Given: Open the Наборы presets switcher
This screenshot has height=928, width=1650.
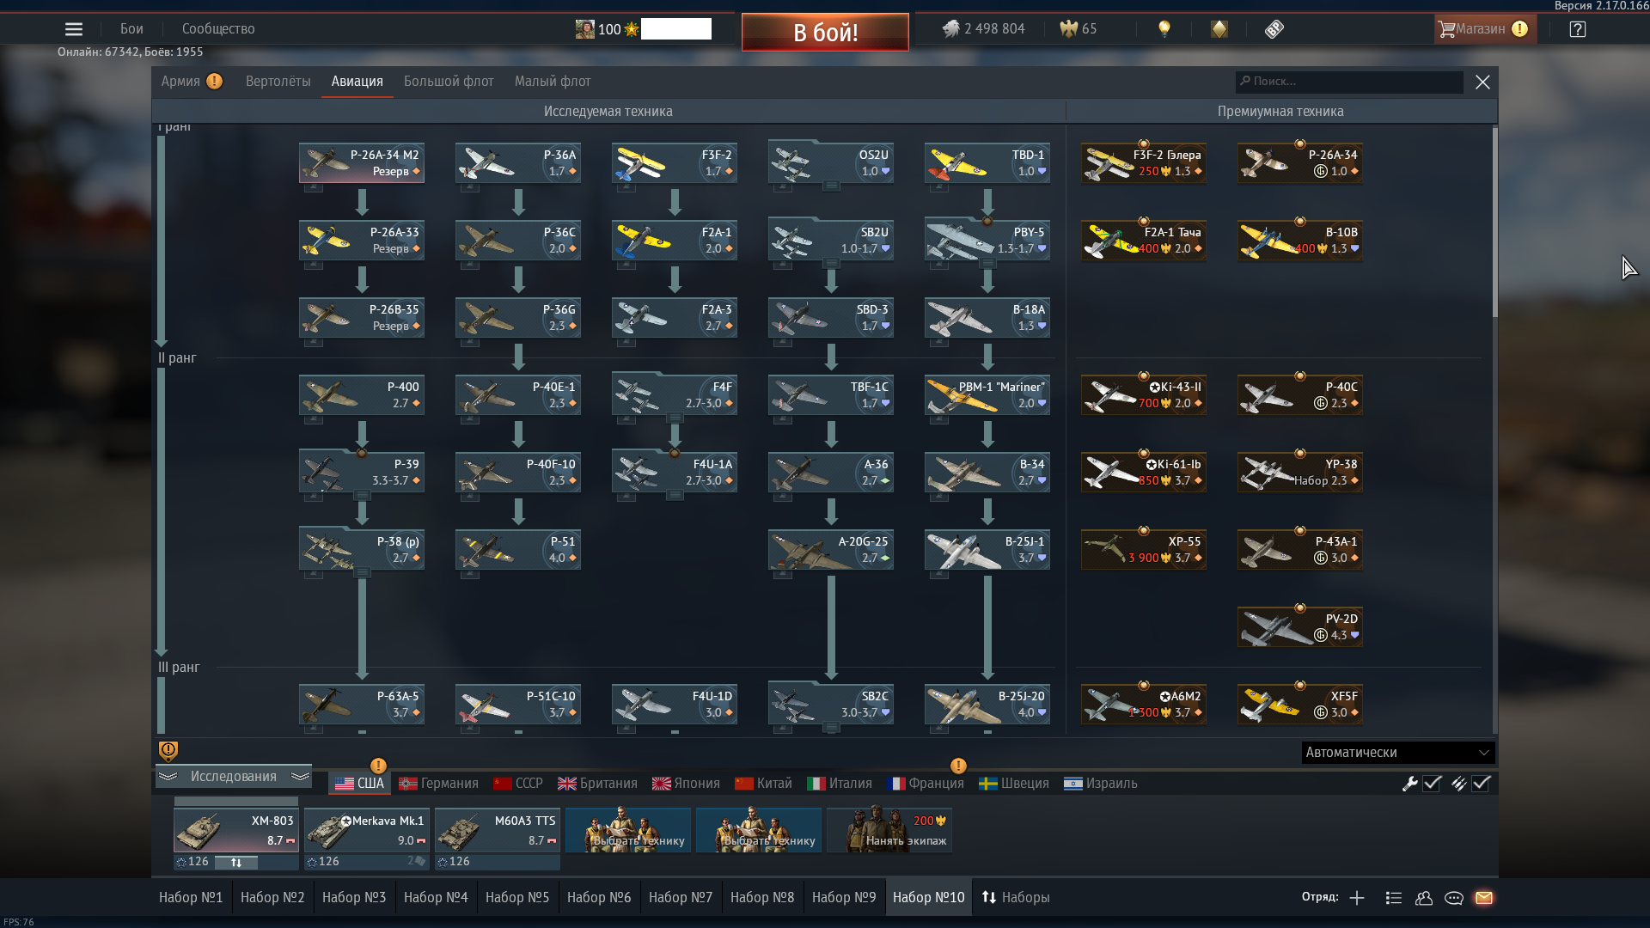Looking at the screenshot, I should click(1016, 898).
